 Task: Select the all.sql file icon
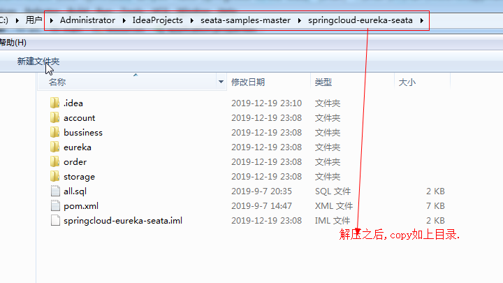pos(55,191)
